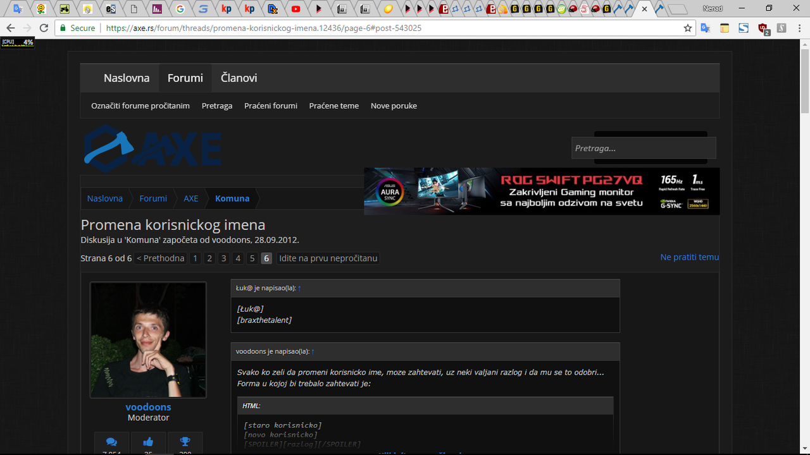
Task: Open the 'Nove poruke' link
Action: point(394,106)
